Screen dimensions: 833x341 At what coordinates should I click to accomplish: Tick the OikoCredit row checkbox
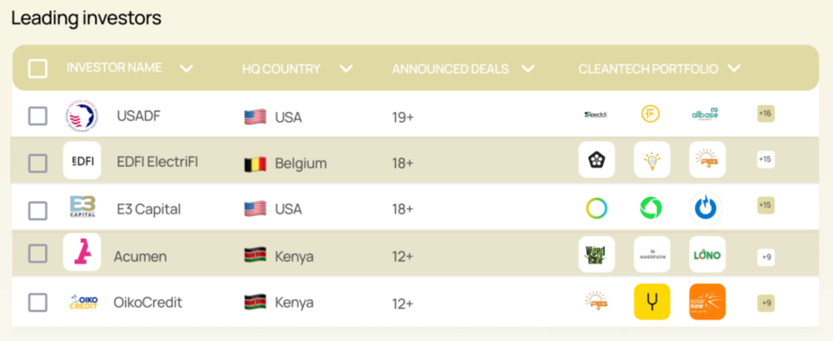point(37,303)
